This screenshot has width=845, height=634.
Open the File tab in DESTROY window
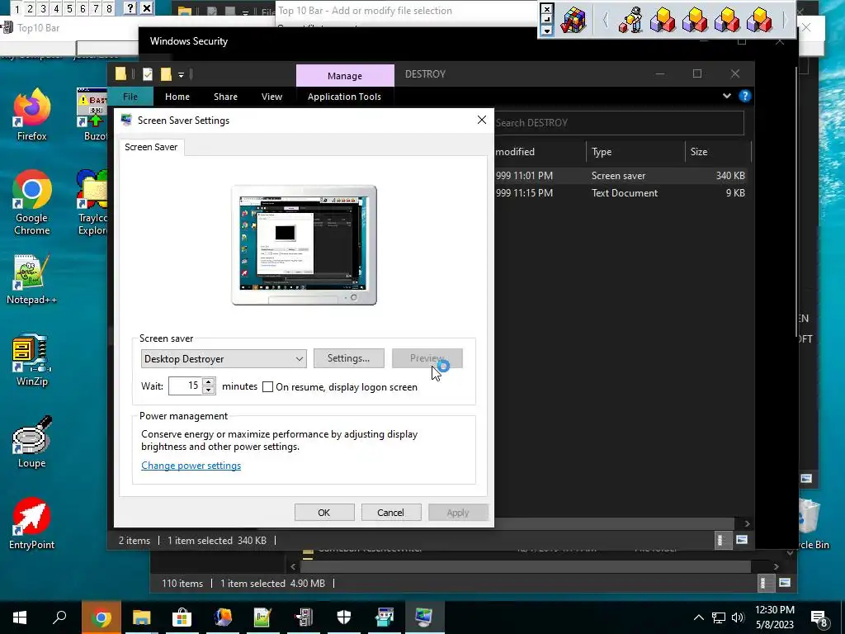click(x=130, y=97)
